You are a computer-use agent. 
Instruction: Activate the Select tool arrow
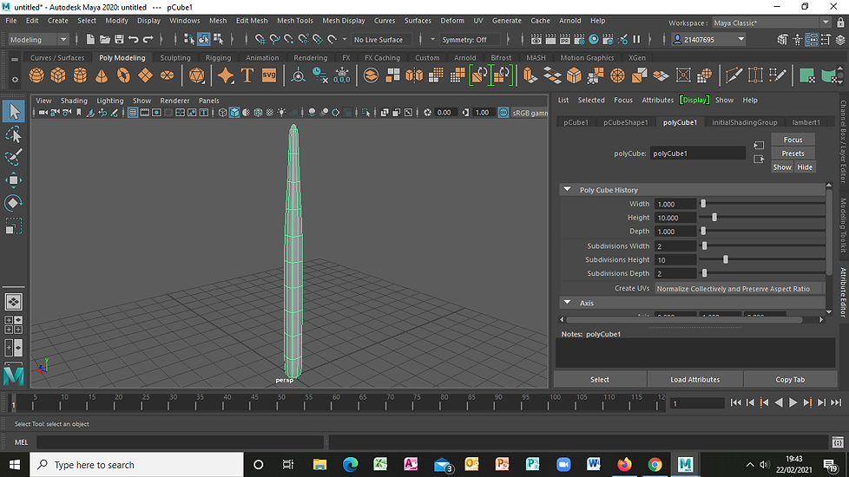(14, 111)
